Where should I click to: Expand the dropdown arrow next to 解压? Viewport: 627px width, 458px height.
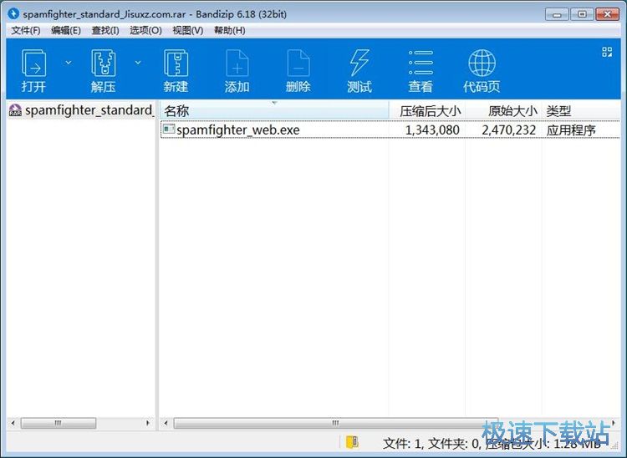point(138,63)
